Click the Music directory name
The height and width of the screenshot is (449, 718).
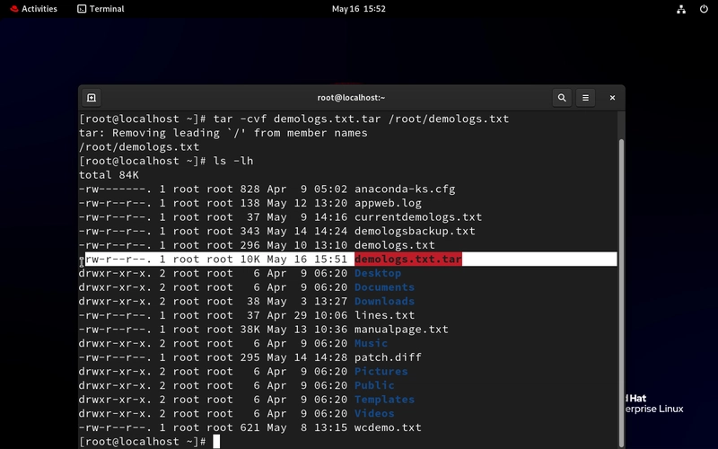click(x=371, y=343)
